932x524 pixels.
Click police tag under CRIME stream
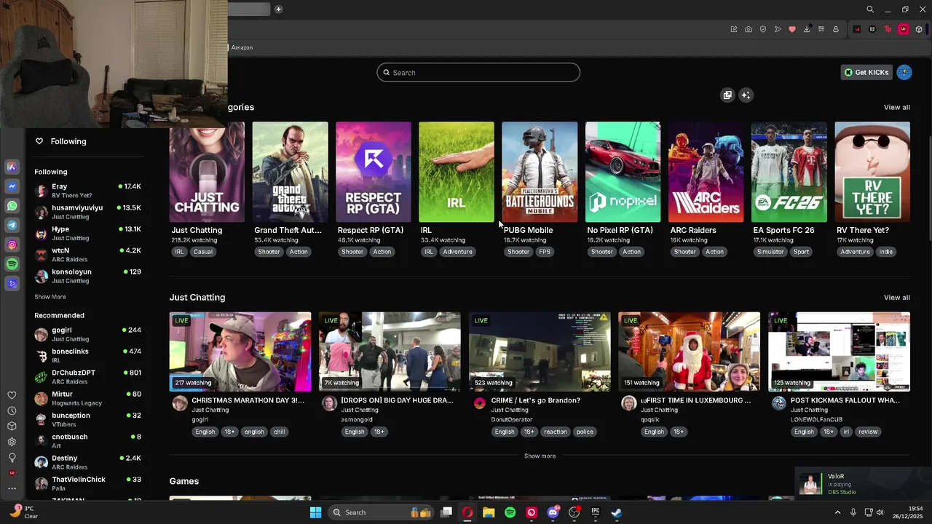[x=585, y=432]
